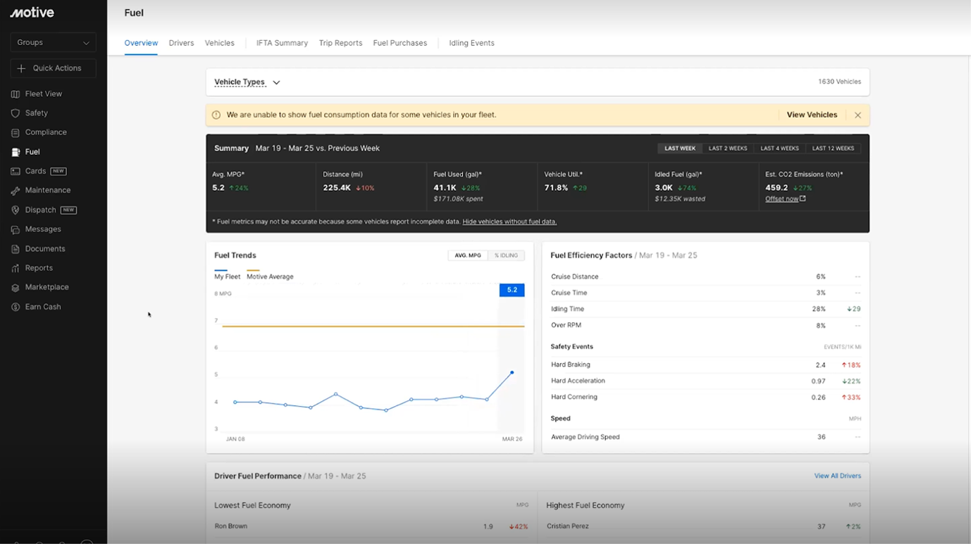Viewport: 973px width, 546px height.
Task: Open Maintenance from the sidebar
Action: tap(48, 191)
